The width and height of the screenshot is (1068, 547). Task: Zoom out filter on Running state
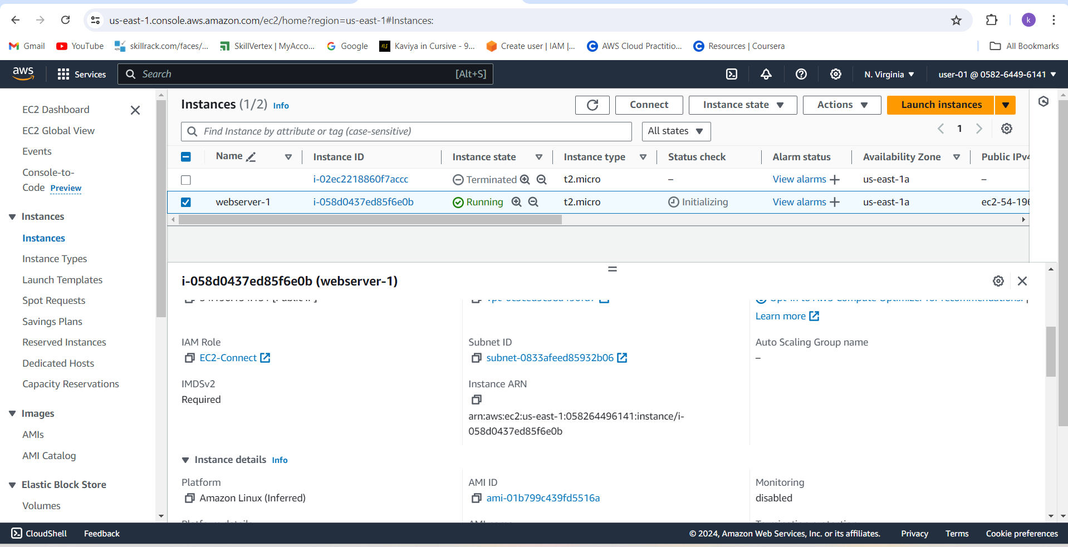533,202
